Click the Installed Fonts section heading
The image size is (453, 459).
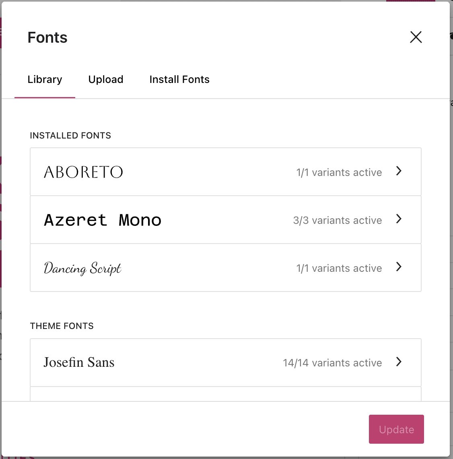(70, 136)
